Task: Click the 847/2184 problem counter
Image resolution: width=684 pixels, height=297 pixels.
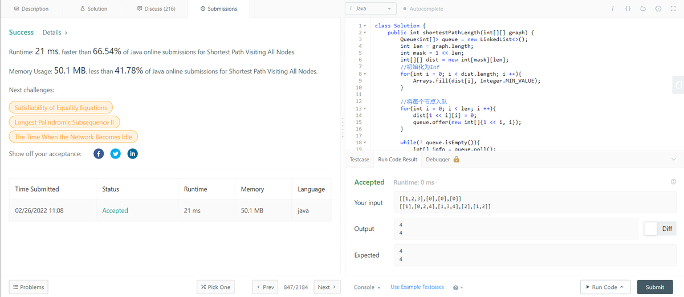Action: [x=296, y=287]
